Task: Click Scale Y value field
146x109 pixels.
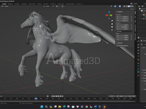Action: (x=122, y=38)
